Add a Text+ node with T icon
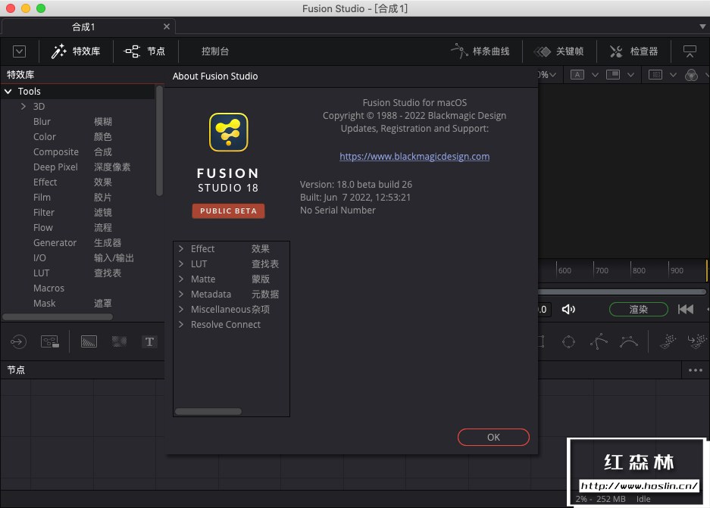 [149, 341]
